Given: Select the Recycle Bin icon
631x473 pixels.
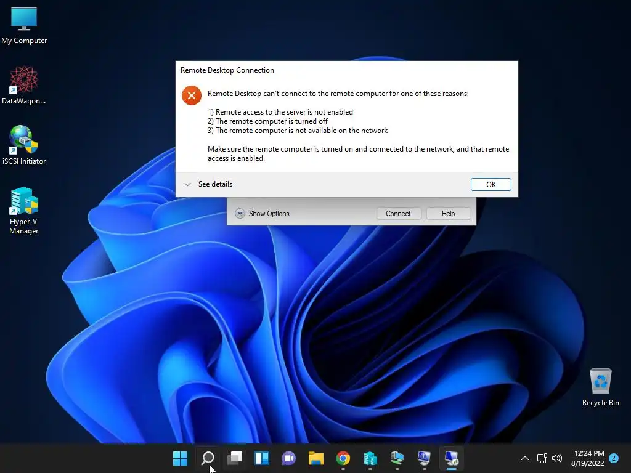Looking at the screenshot, I should coord(600,387).
